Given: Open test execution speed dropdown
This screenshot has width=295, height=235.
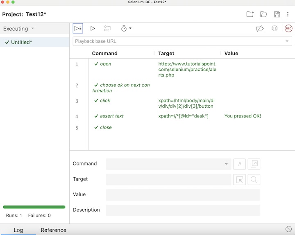Looking at the screenshot, I should 126,28.
